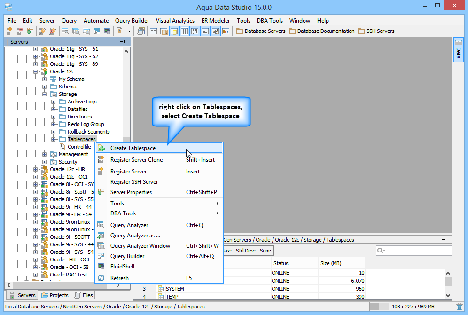Click the Query Analyzer icon in context menu

tap(101, 225)
